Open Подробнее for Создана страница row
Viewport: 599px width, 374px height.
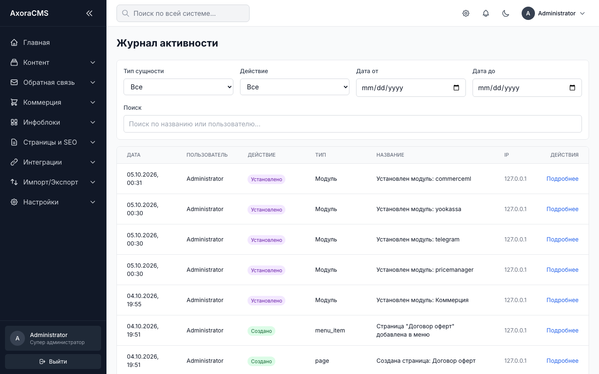(562, 361)
